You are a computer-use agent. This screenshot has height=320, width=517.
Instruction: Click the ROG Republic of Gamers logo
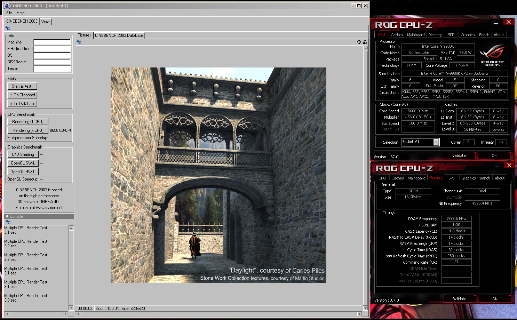pyautogui.click(x=492, y=55)
